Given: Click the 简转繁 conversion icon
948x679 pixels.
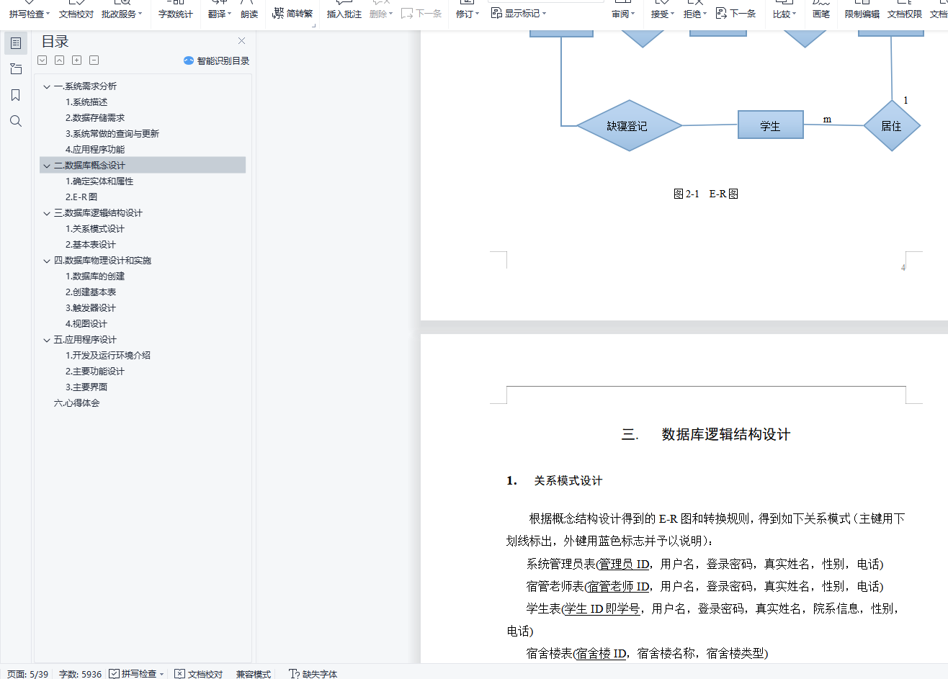Looking at the screenshot, I should (x=278, y=13).
